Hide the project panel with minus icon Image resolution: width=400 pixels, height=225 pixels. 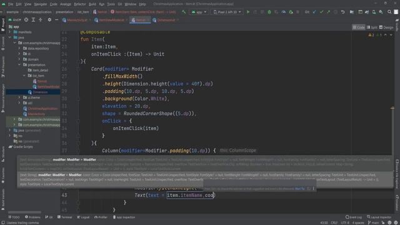tap(56, 19)
